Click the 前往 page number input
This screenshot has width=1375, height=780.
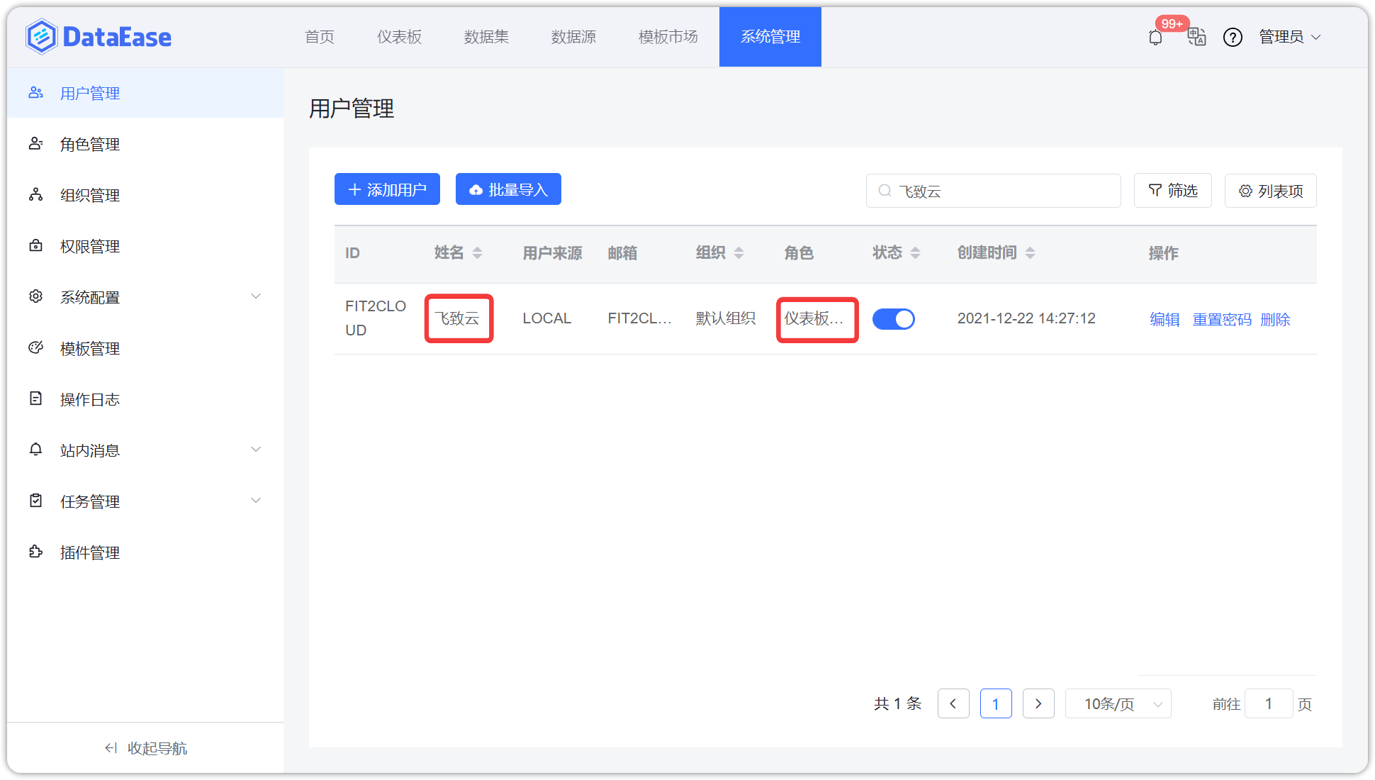point(1269,704)
